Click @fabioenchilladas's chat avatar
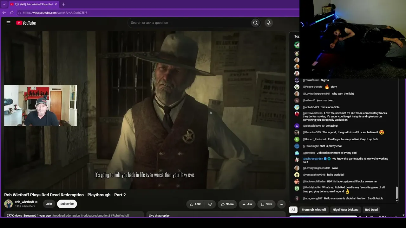The height and width of the screenshot is (228, 406). pos(297,181)
